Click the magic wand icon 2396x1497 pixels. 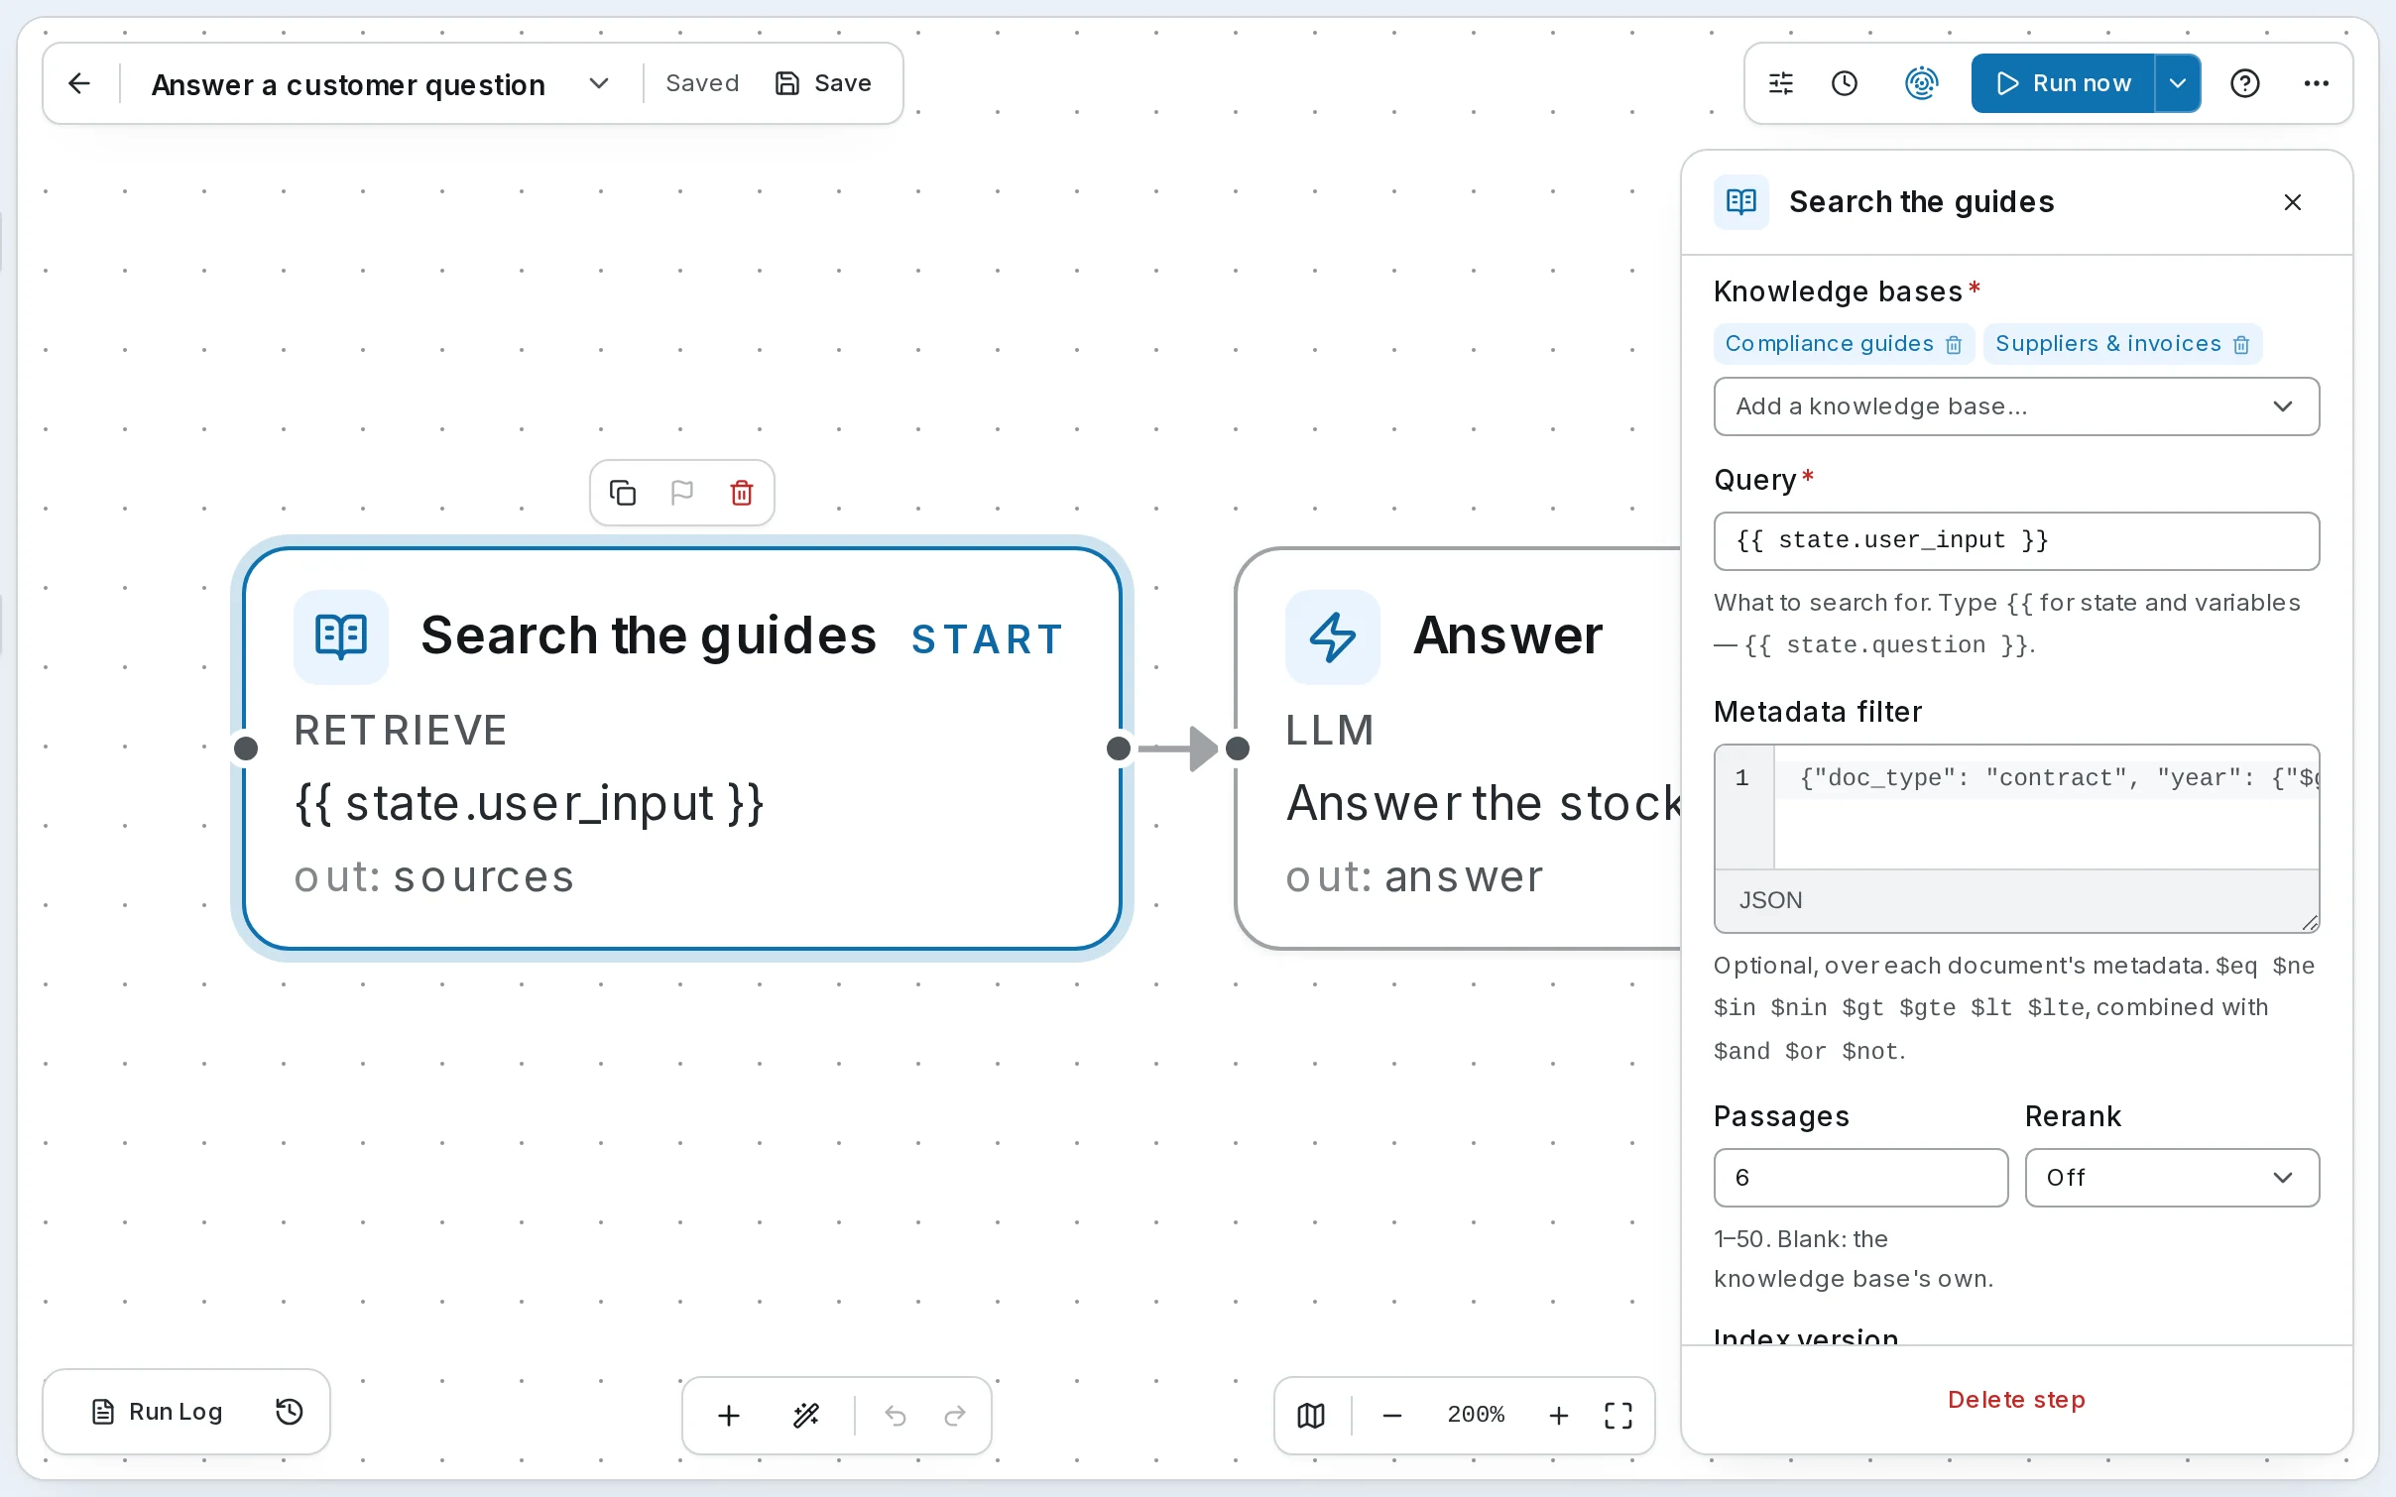click(806, 1416)
